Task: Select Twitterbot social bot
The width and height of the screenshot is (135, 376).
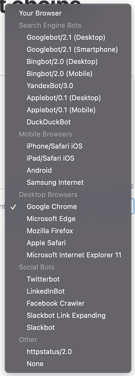Action: [x=68, y=279]
